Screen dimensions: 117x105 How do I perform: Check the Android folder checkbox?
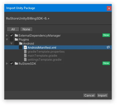16,43
